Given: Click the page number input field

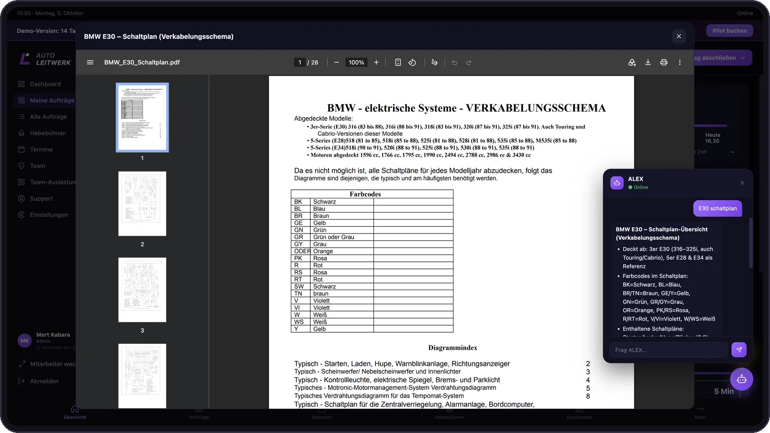Looking at the screenshot, I should click(x=299, y=62).
